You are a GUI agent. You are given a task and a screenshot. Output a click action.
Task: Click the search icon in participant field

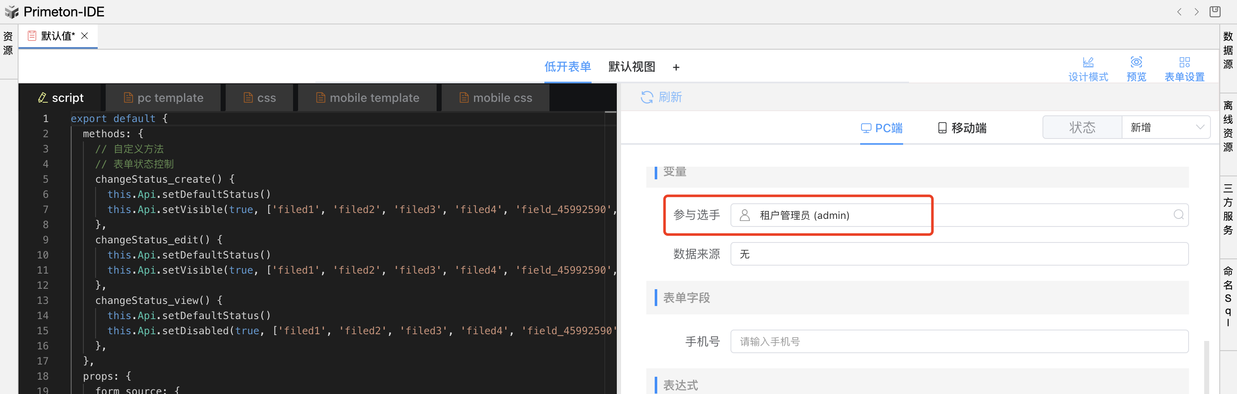1178,215
